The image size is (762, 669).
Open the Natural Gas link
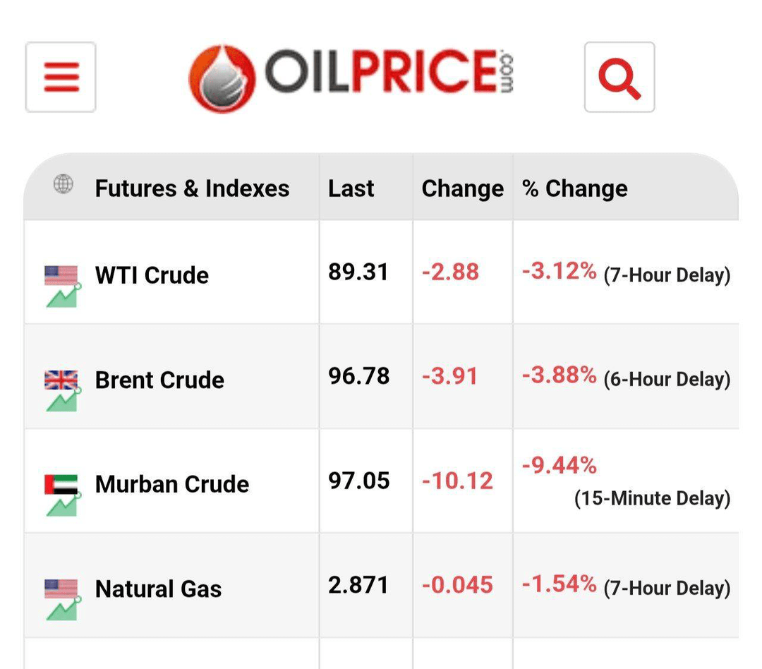click(x=159, y=589)
